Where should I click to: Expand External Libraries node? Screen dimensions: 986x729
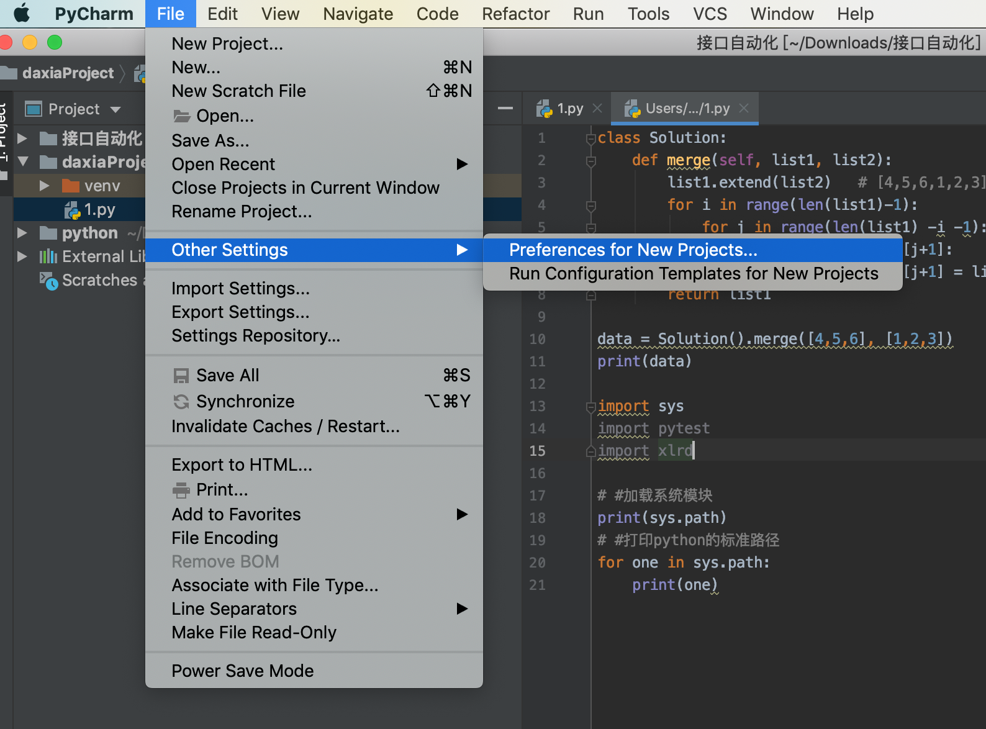[x=22, y=256]
